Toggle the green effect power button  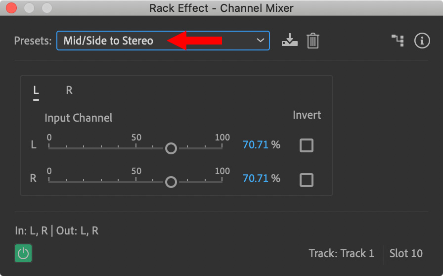tap(23, 253)
